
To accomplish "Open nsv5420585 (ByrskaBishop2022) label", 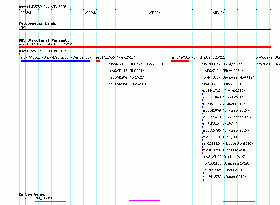I will tap(198, 57).
